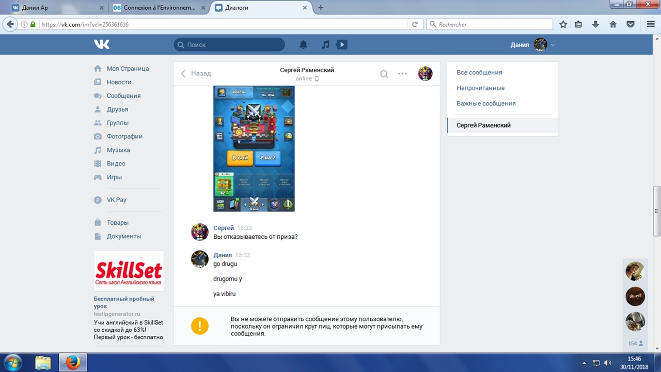
Task: Search within the conversation using magnifier icon
Action: click(384, 74)
